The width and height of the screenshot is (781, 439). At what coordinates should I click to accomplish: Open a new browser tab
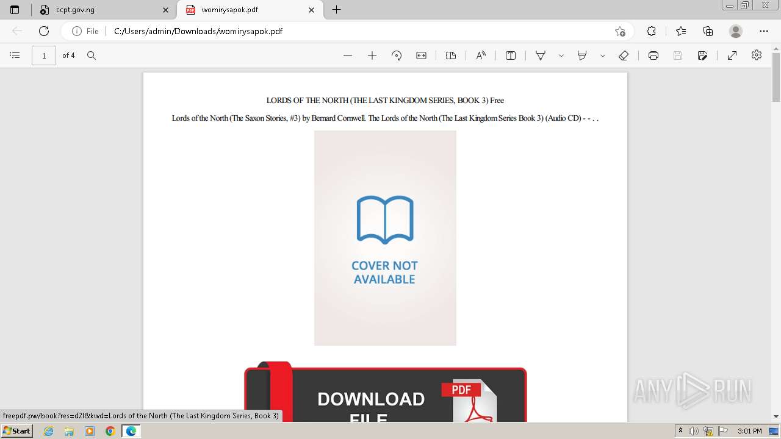(336, 10)
